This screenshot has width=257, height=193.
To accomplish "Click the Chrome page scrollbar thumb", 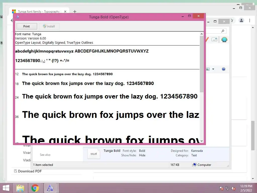I will [x=253, y=135].
